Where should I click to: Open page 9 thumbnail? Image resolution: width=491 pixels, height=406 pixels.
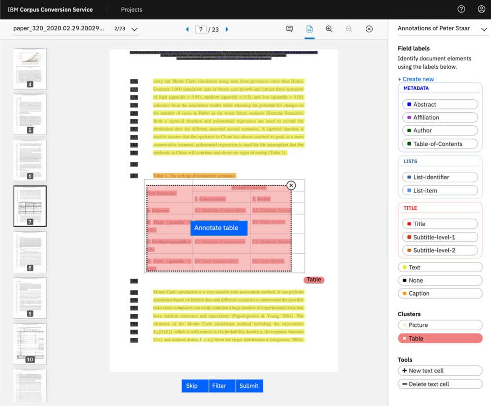30,298
